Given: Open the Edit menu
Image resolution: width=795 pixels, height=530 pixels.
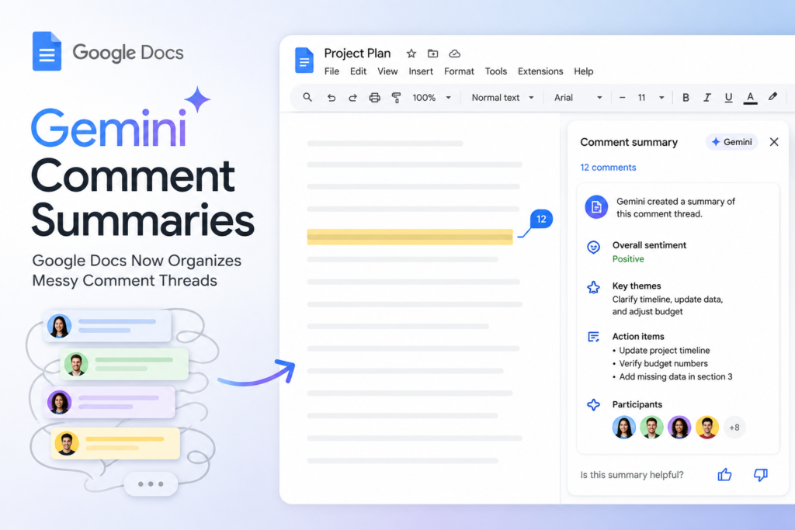Looking at the screenshot, I should click(358, 71).
